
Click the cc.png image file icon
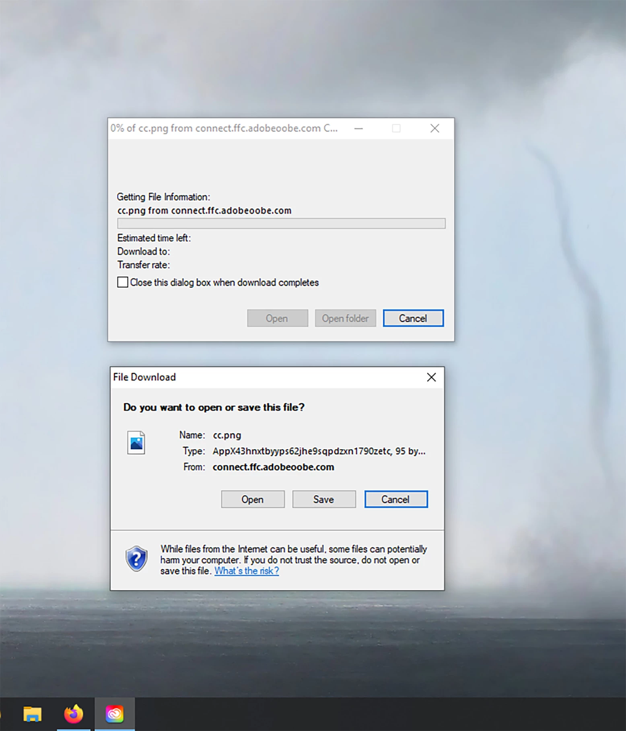point(136,443)
